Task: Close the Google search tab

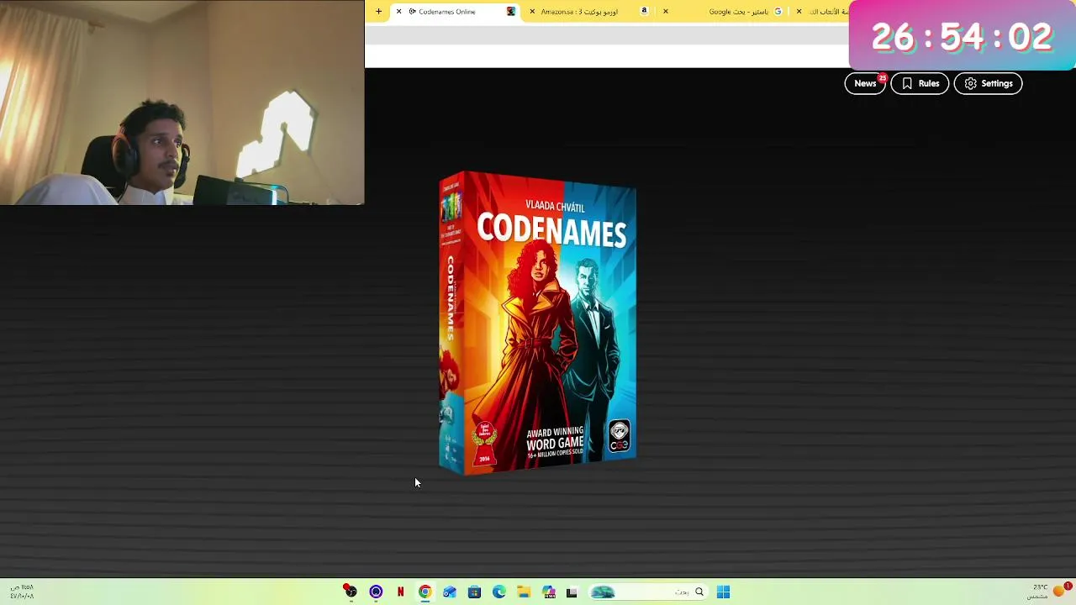Action: pyautogui.click(x=665, y=11)
